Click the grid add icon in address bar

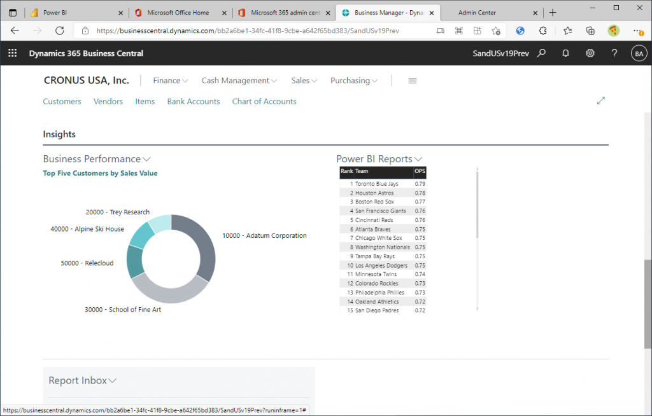[x=478, y=31]
